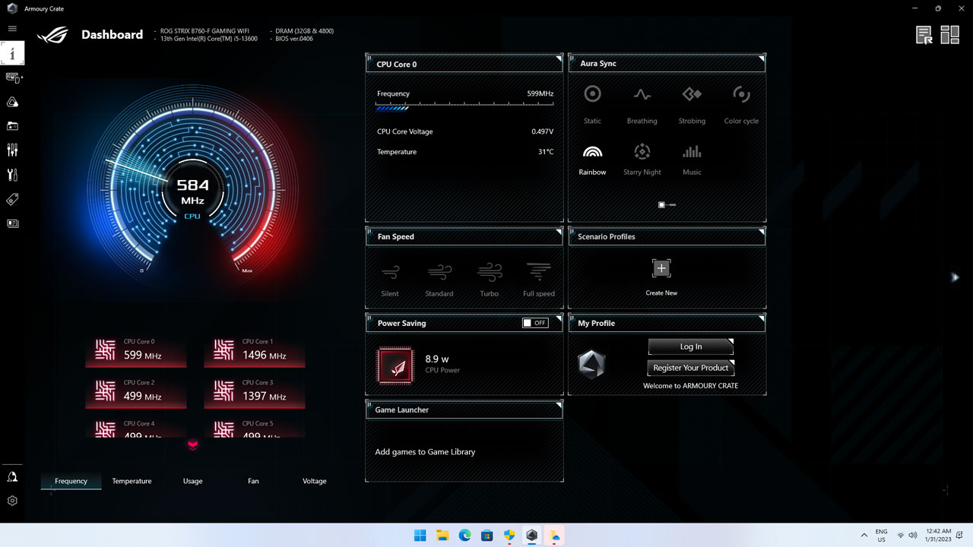Screen dimensions: 973x547
Task: Select the Static lighting effect
Action: click(x=592, y=104)
